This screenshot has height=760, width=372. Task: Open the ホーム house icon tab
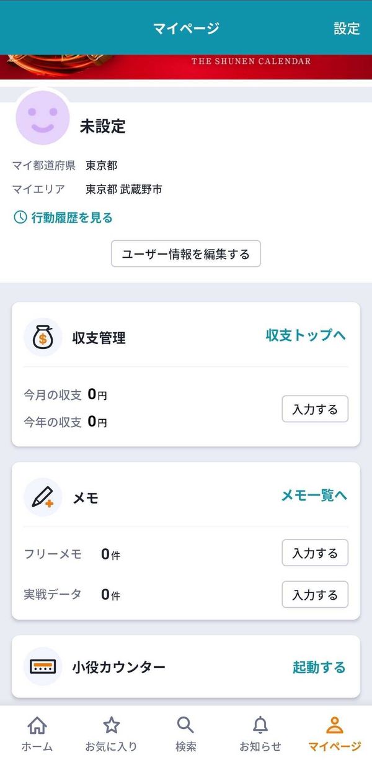[x=37, y=734]
